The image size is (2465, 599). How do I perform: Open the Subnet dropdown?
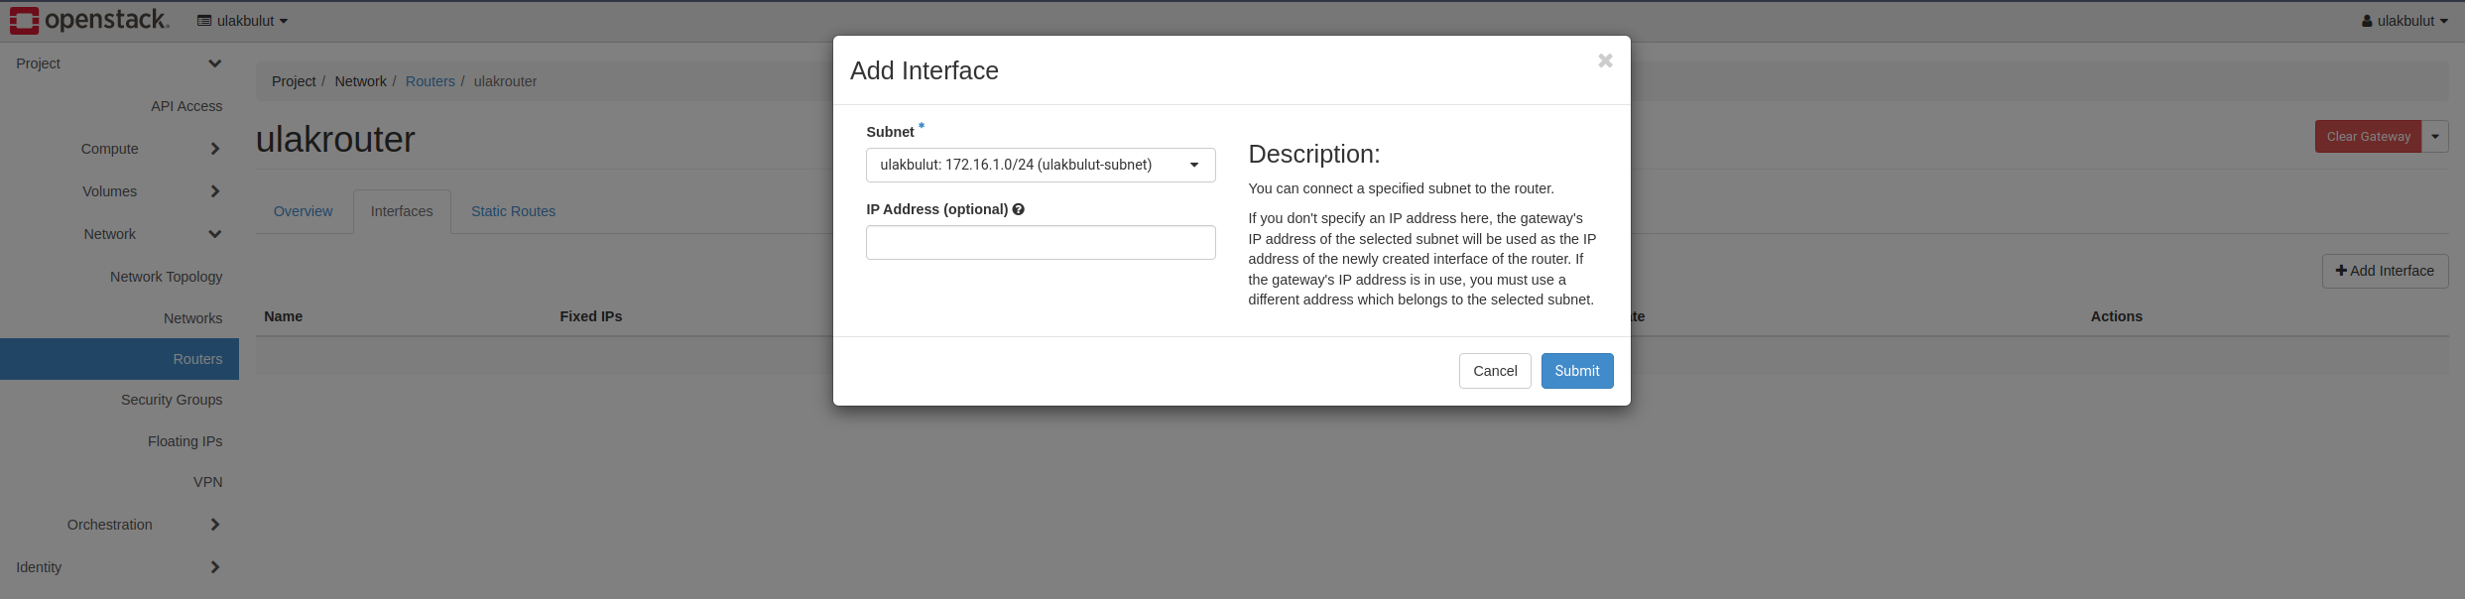click(1041, 165)
